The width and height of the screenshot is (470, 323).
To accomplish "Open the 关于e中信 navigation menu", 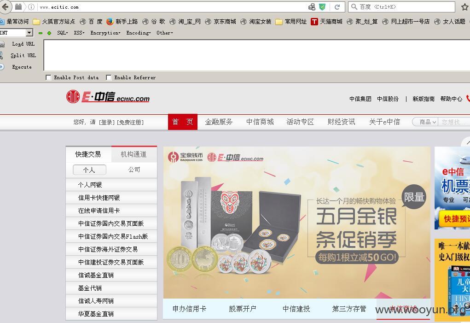I will point(384,122).
